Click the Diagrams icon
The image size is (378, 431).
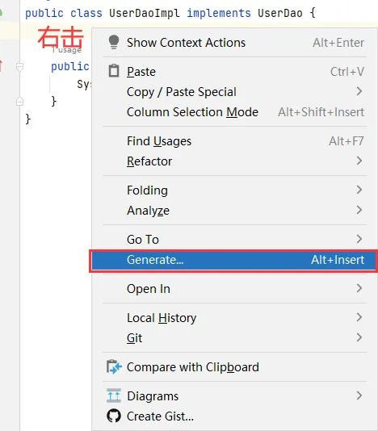click(114, 395)
